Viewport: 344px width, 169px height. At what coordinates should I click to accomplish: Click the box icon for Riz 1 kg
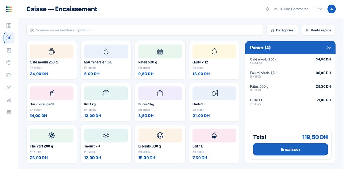tap(106, 93)
